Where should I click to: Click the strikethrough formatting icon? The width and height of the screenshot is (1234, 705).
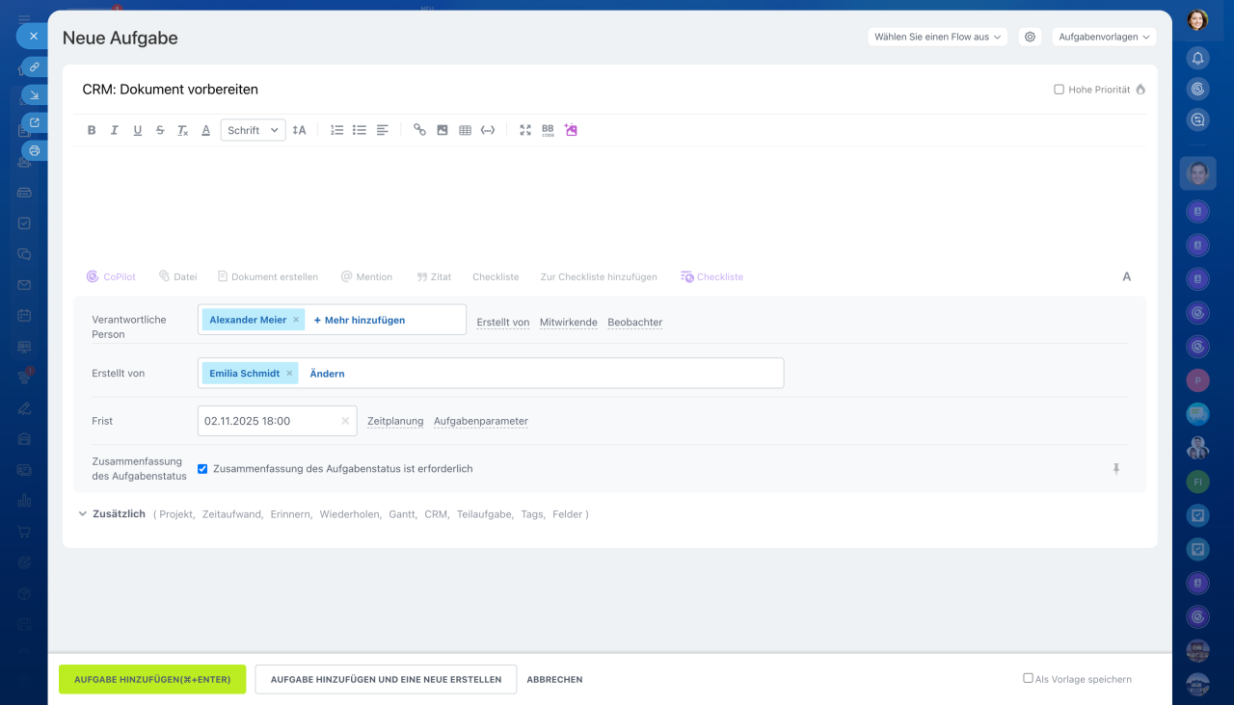160,130
